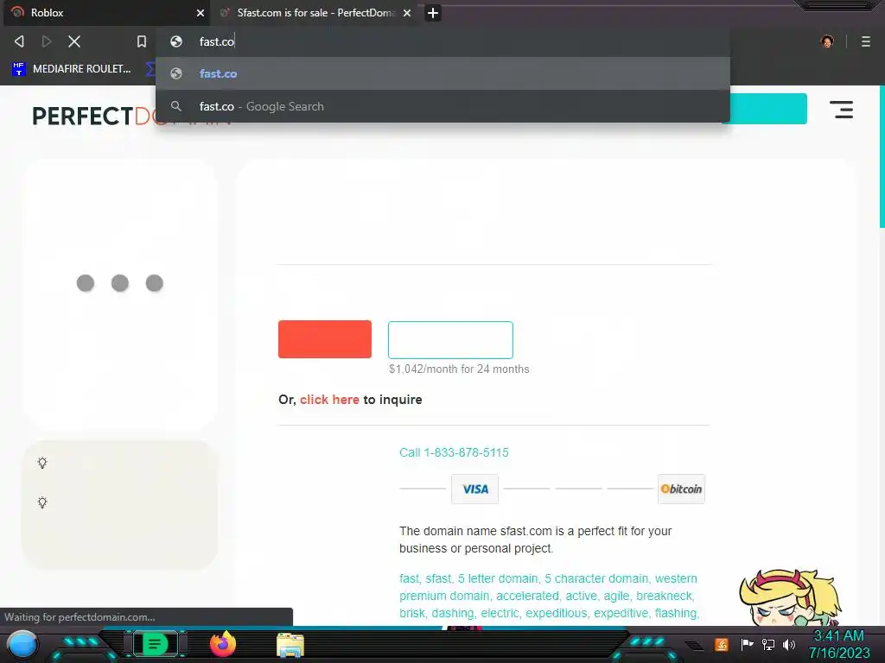
Task: Click the second lightbulb icon in sidebar card
Action: 42,502
